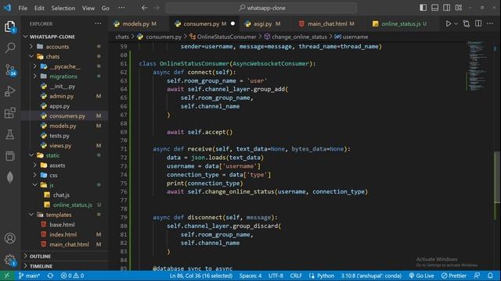The width and height of the screenshot is (501, 281).
Task: Open the Testing flask view
Action: coord(10,134)
